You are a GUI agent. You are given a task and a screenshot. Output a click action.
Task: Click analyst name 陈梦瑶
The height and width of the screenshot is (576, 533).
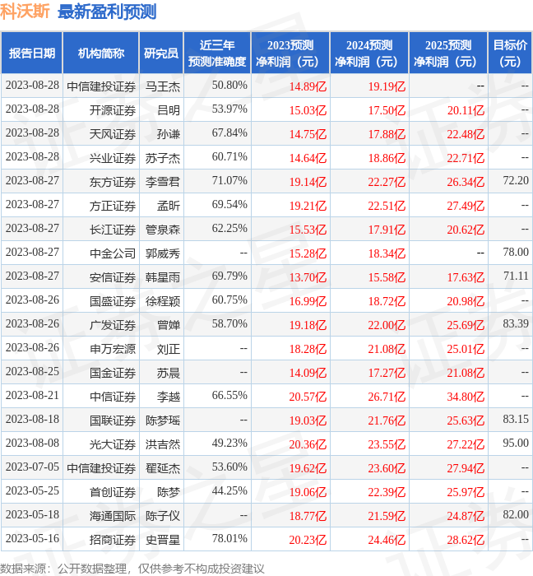click(x=163, y=420)
